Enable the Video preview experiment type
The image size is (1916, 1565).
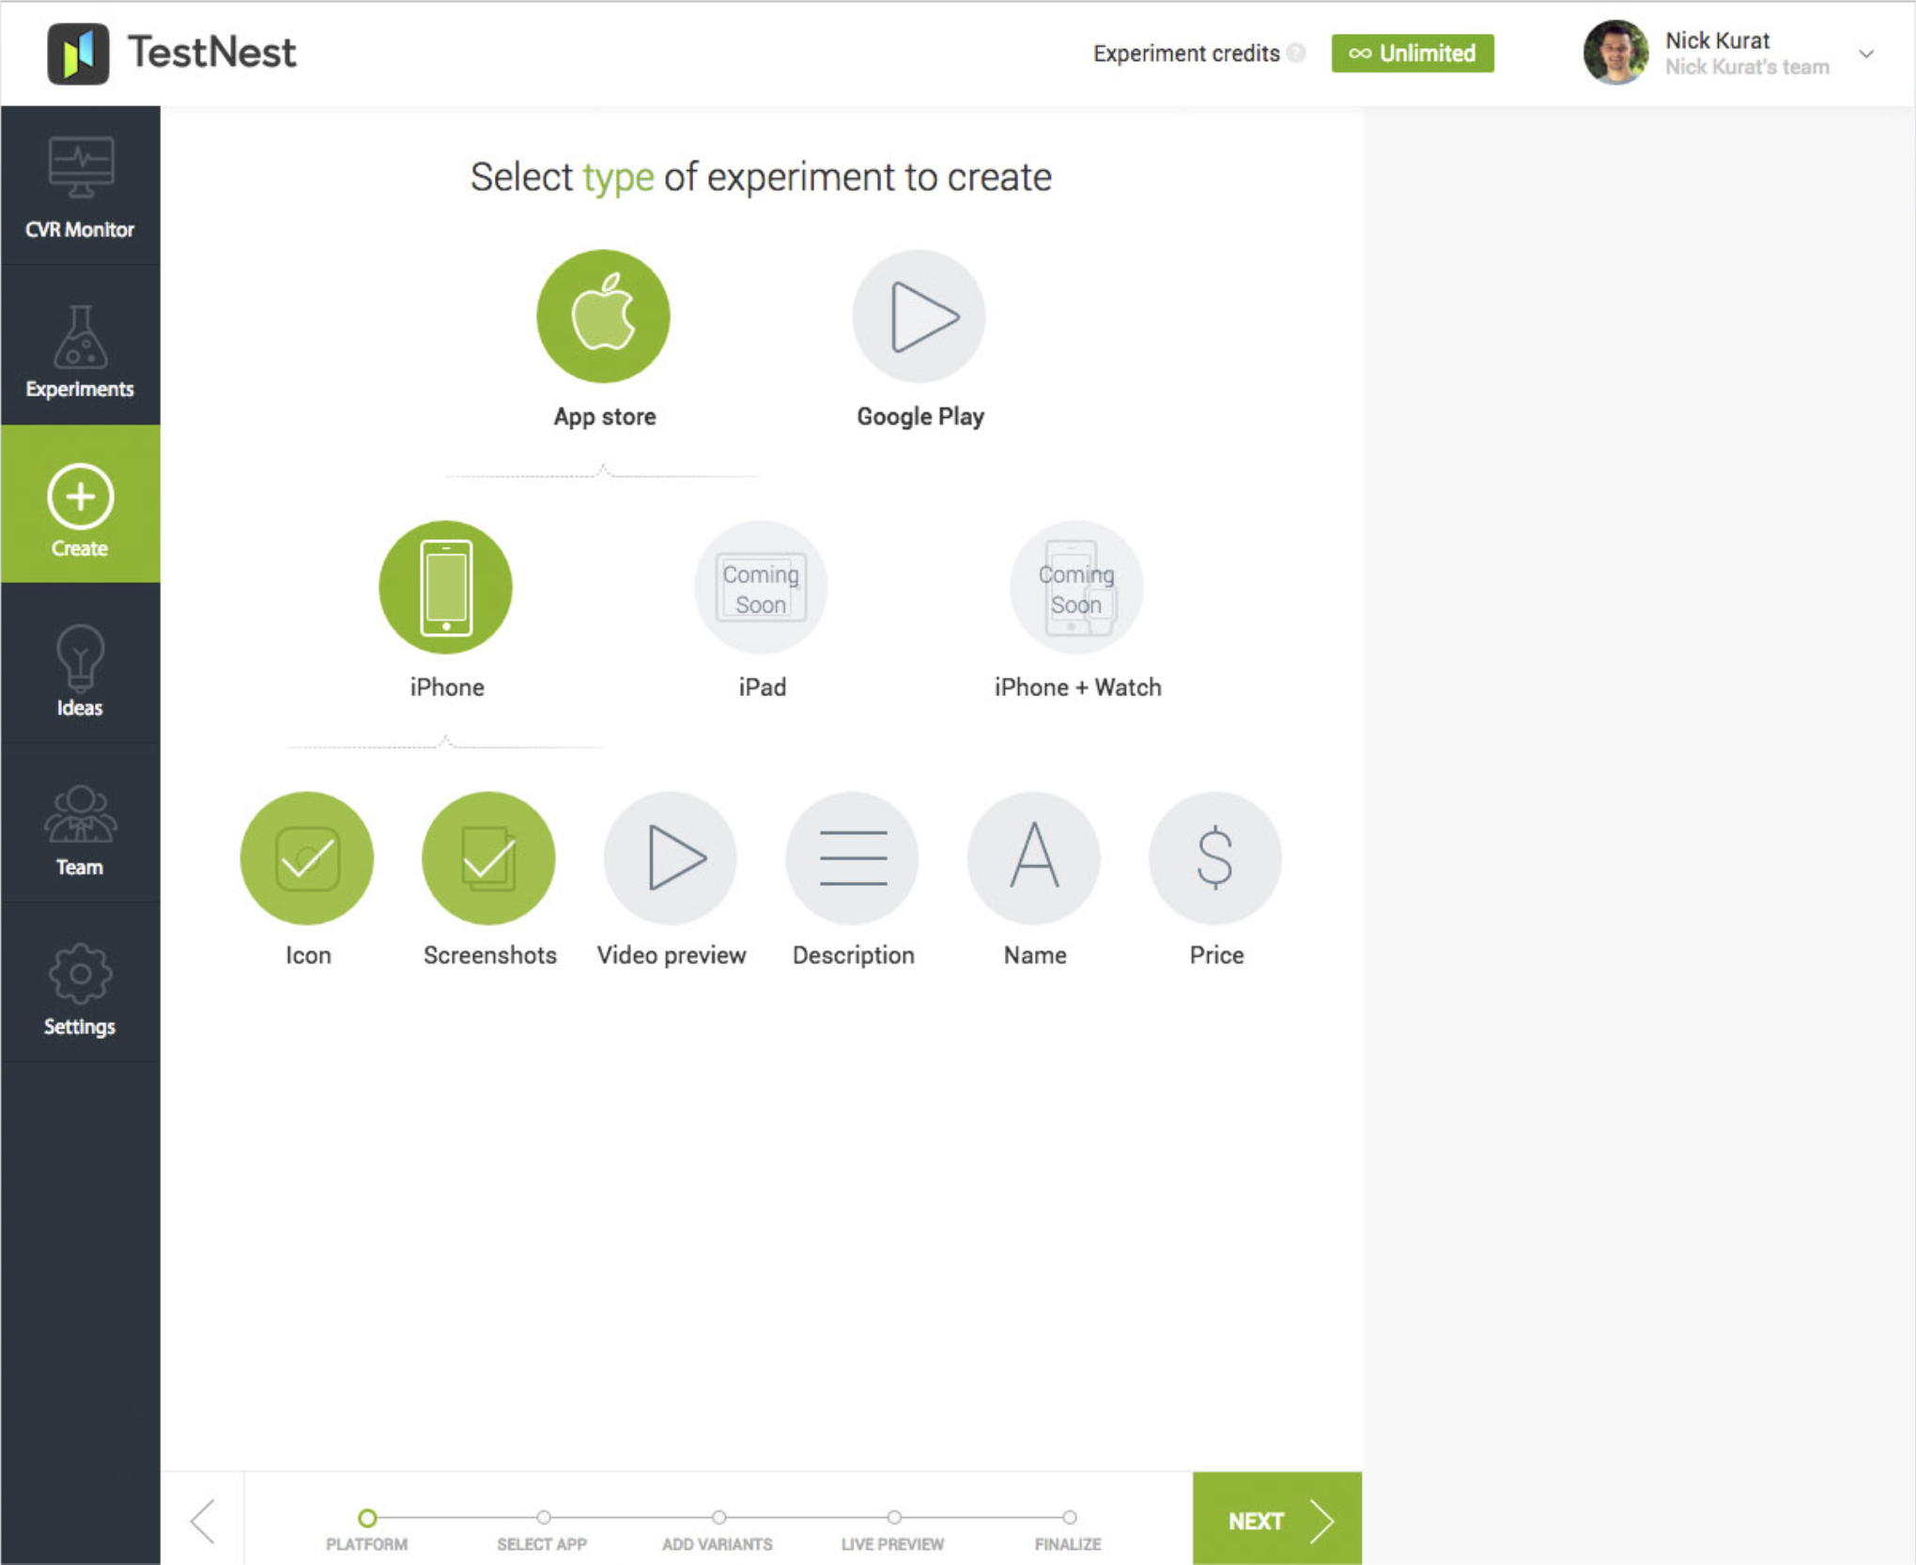[x=670, y=857]
